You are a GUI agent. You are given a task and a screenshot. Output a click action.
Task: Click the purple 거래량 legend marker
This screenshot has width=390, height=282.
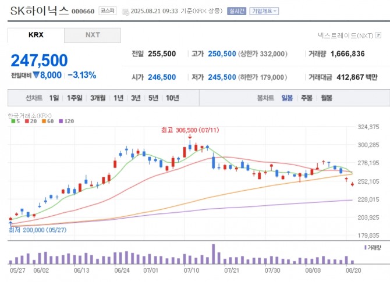point(365,248)
